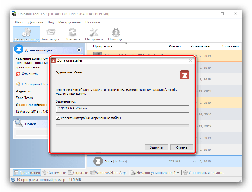Open the Файл menu

point(19,22)
